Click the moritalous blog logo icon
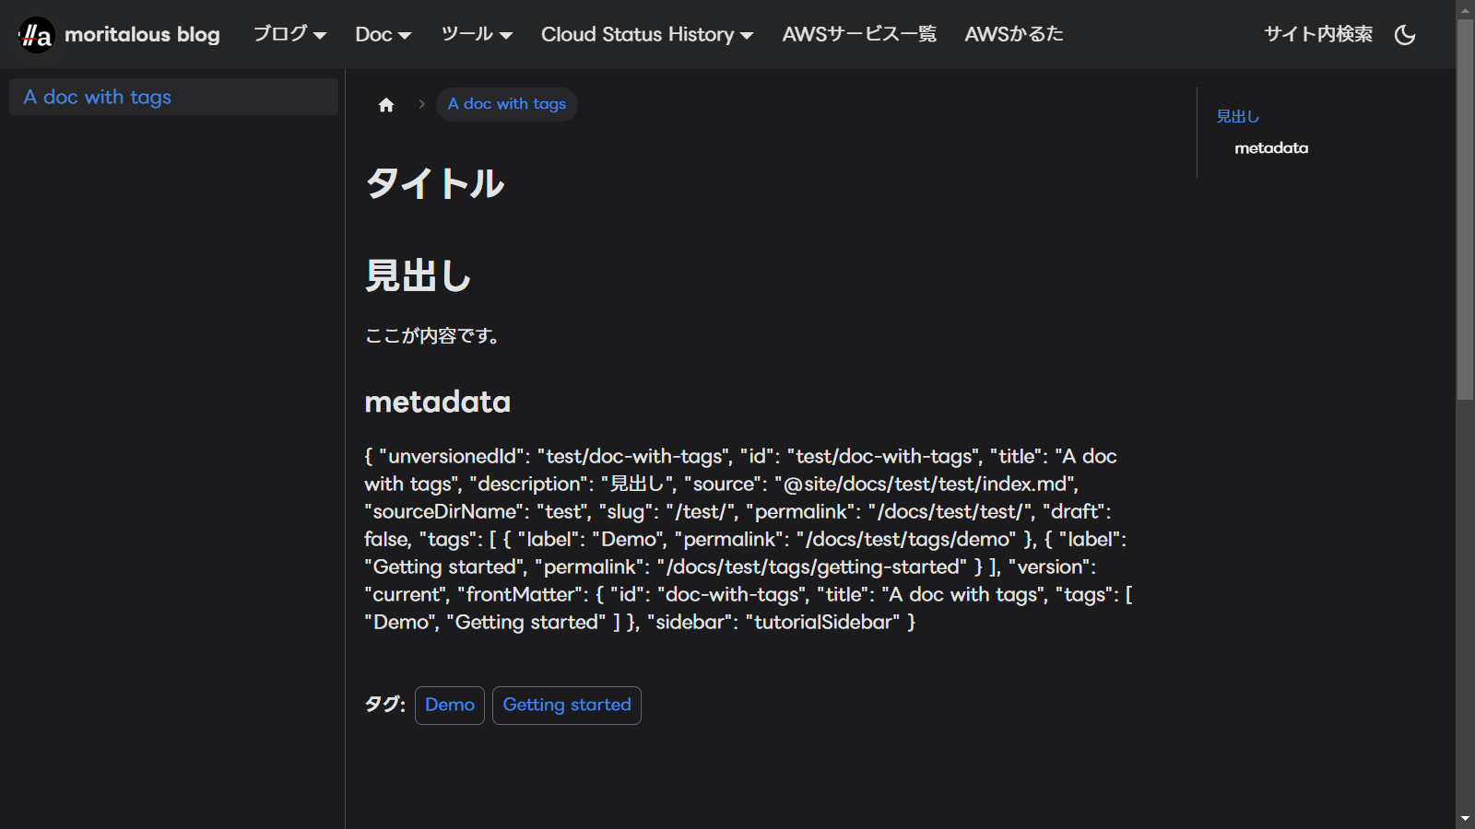This screenshot has width=1475, height=829. [x=37, y=35]
